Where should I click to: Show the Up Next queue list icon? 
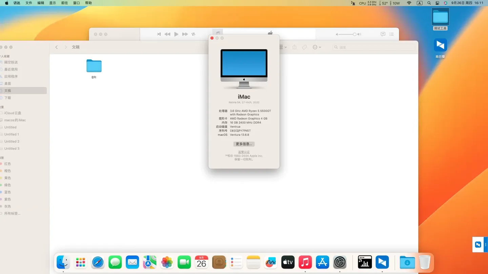(391, 34)
